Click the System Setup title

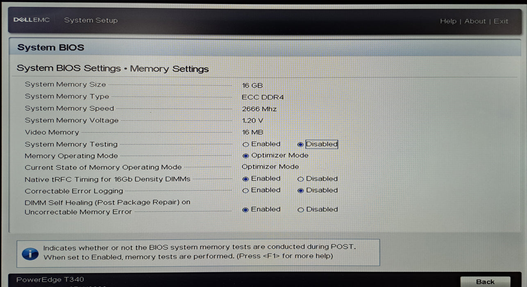point(91,20)
